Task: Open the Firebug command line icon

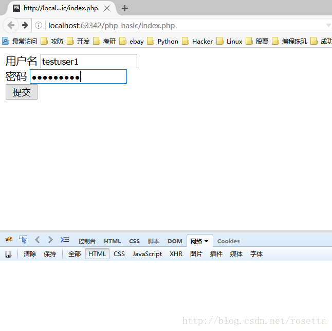Action: coord(65,240)
